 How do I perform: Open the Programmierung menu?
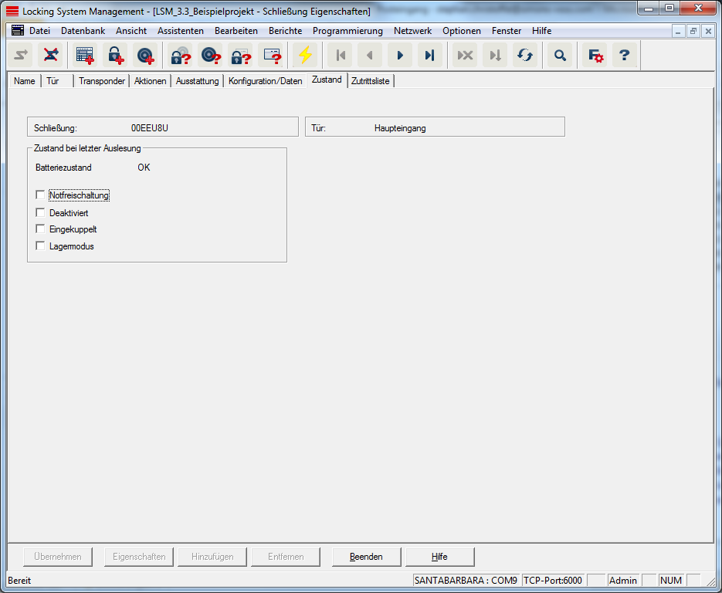point(347,31)
